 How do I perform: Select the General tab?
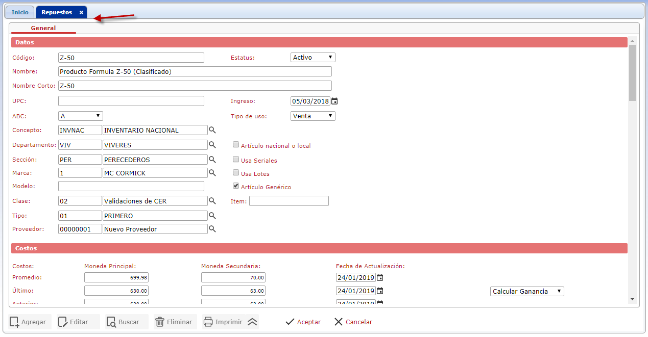(x=43, y=28)
